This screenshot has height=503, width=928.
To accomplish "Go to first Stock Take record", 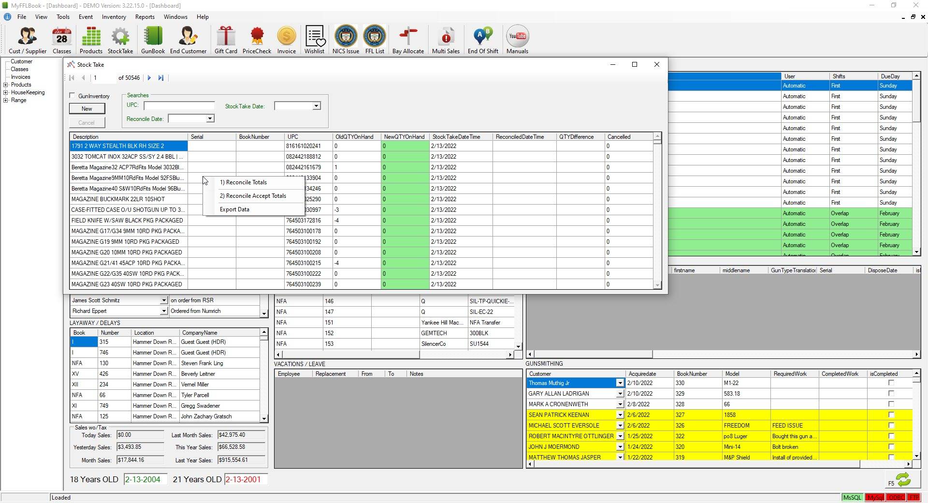I will [72, 78].
